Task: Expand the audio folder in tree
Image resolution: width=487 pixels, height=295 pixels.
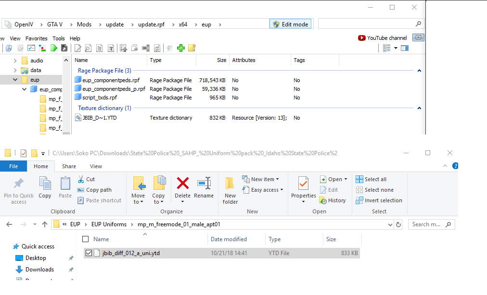Action: (x=15, y=61)
